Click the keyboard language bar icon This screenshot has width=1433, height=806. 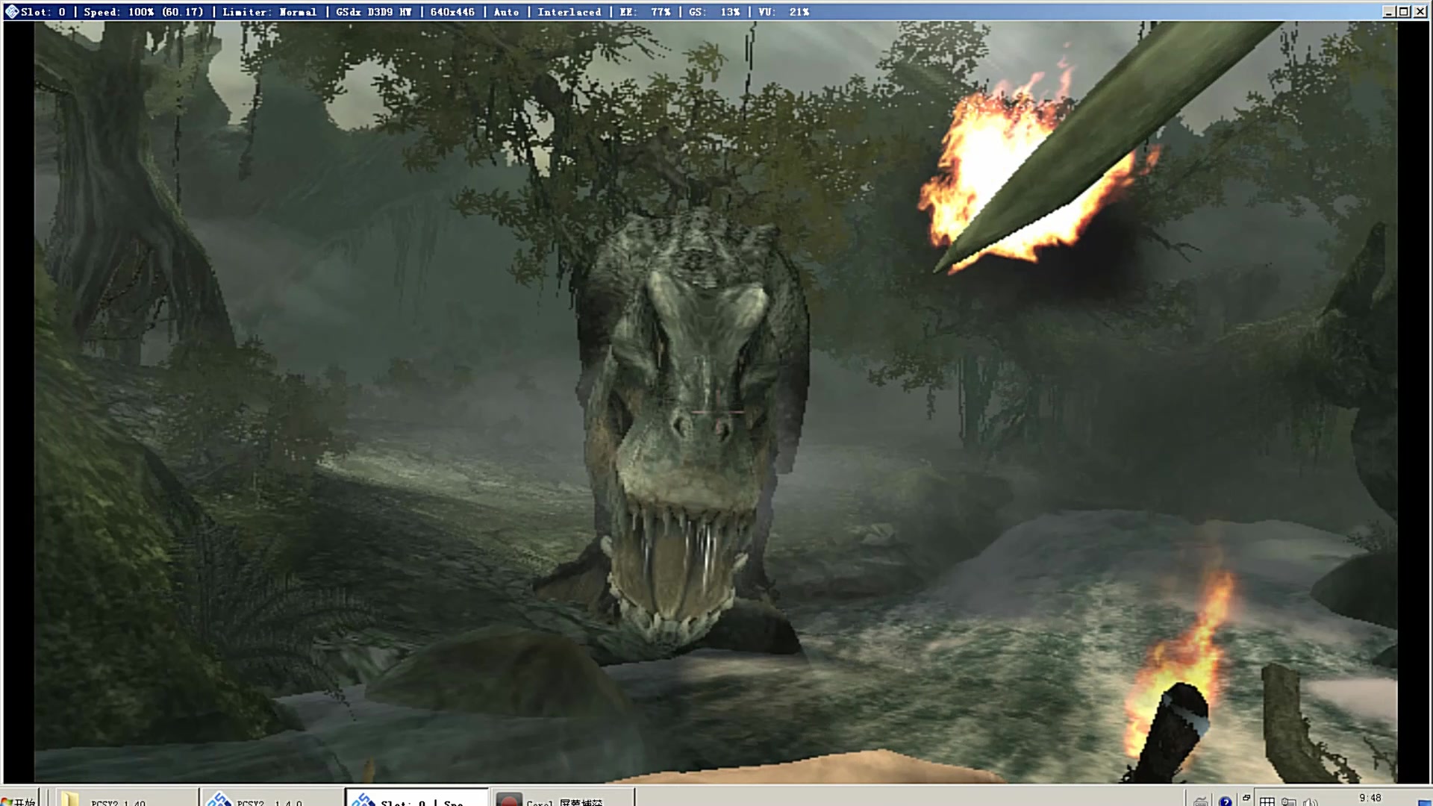click(1200, 801)
